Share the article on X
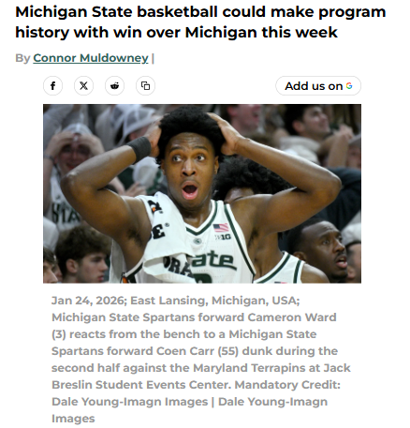 (x=83, y=86)
